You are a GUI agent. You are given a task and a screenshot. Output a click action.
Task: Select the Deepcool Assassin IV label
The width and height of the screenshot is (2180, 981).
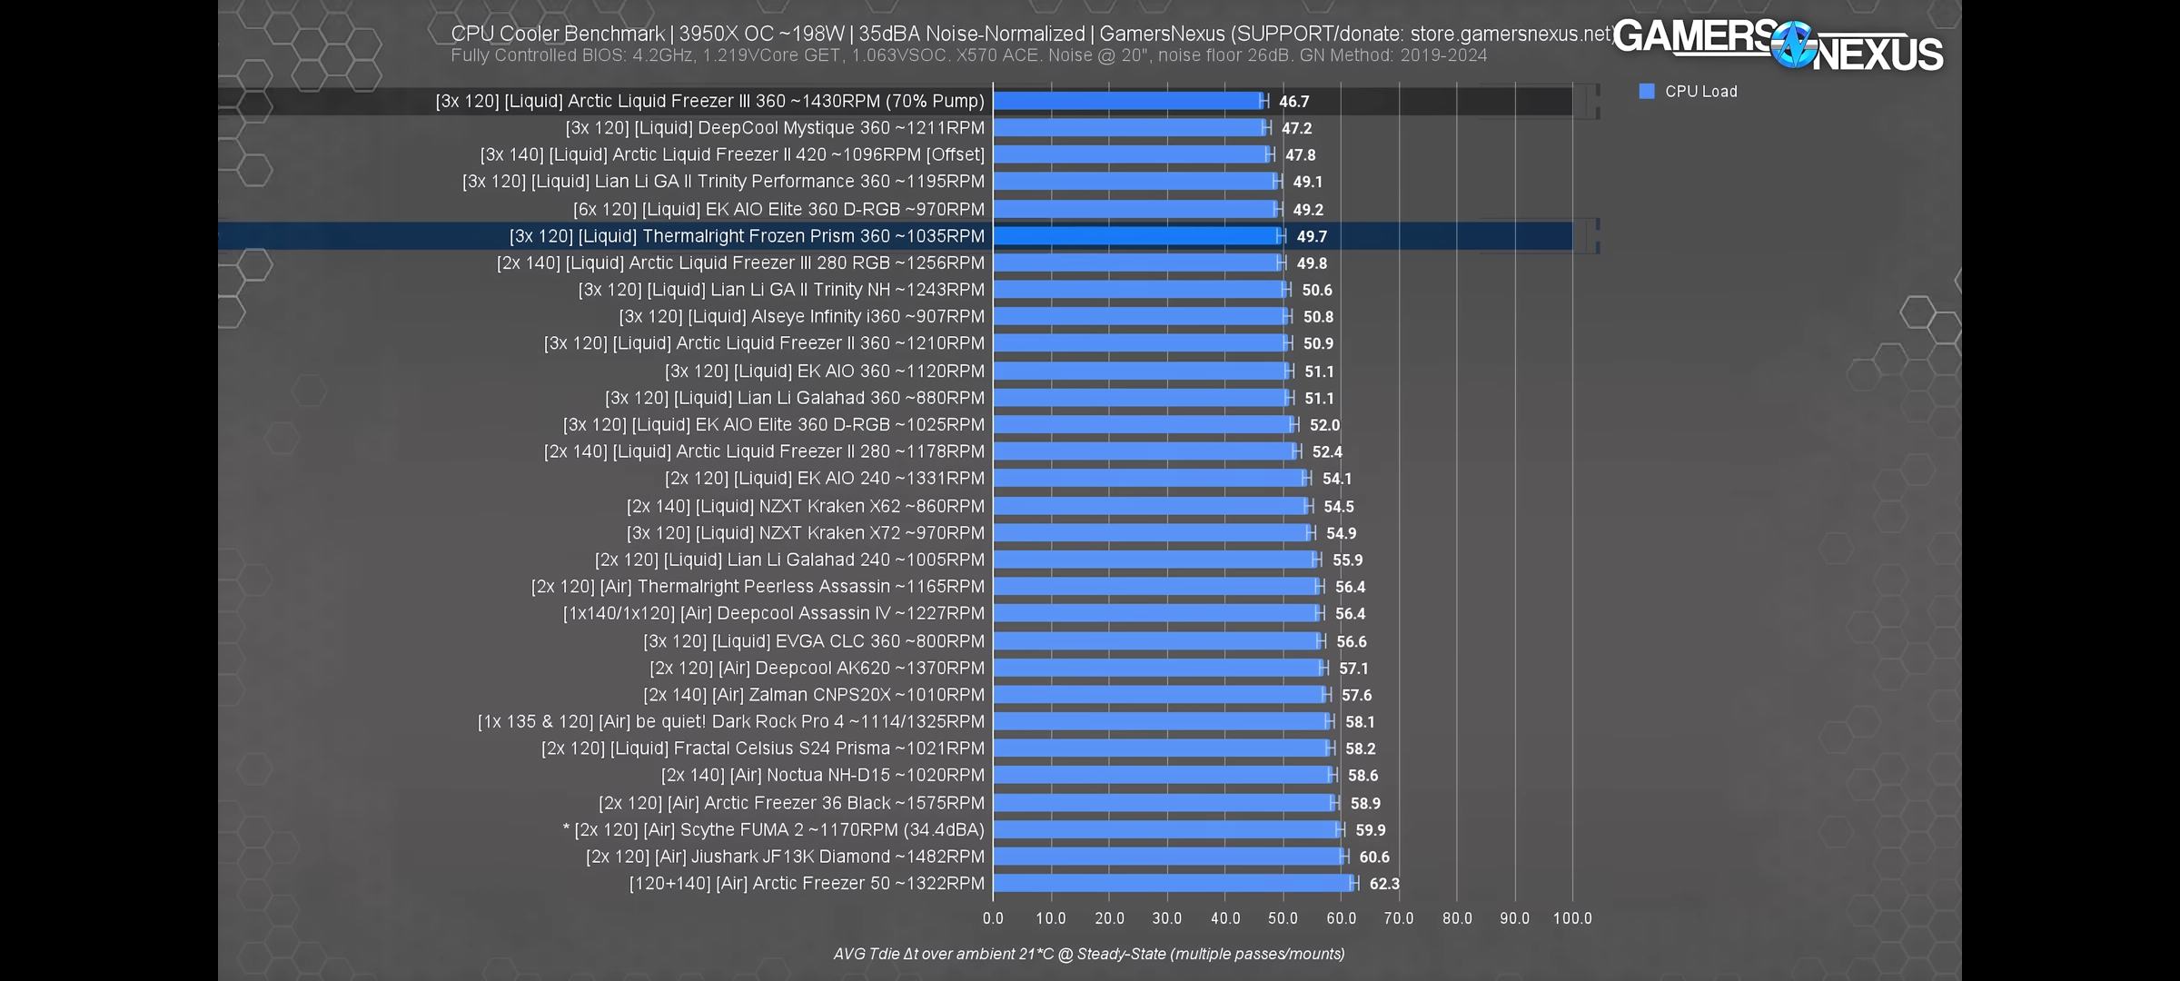point(774,613)
